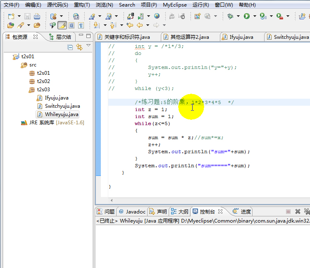Open the 源代码(S) menu
310x268 pixels.
point(57,5)
